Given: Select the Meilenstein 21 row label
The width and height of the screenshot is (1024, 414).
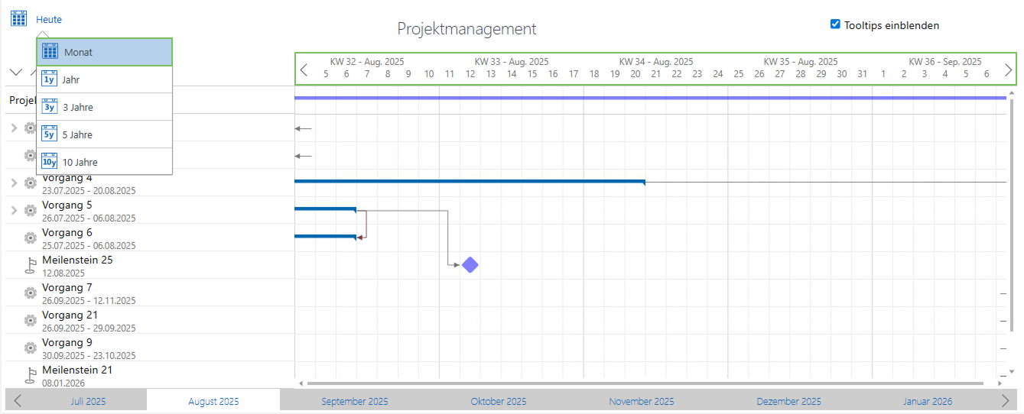Looking at the screenshot, I should [77, 370].
